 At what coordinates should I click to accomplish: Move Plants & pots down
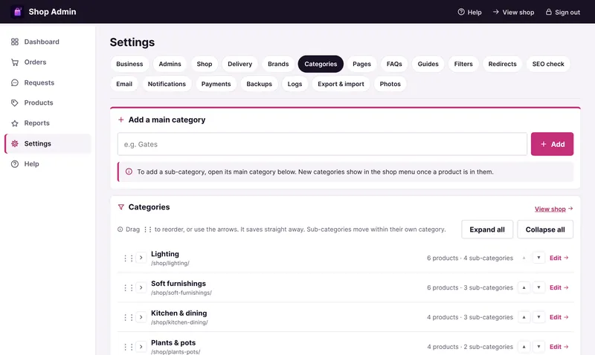tap(538, 347)
